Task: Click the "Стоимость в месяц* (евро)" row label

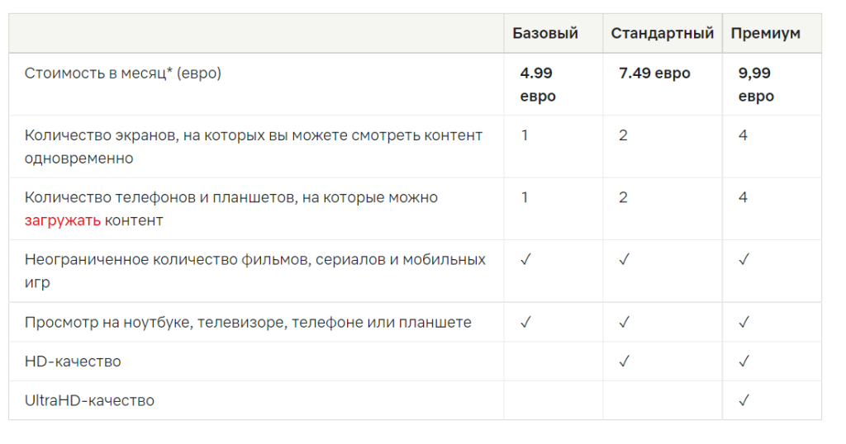Action: point(123,73)
